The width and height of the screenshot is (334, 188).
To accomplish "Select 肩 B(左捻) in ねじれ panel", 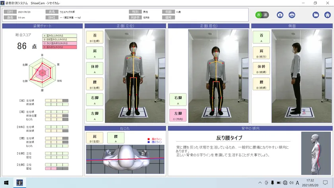I will coord(95,138).
